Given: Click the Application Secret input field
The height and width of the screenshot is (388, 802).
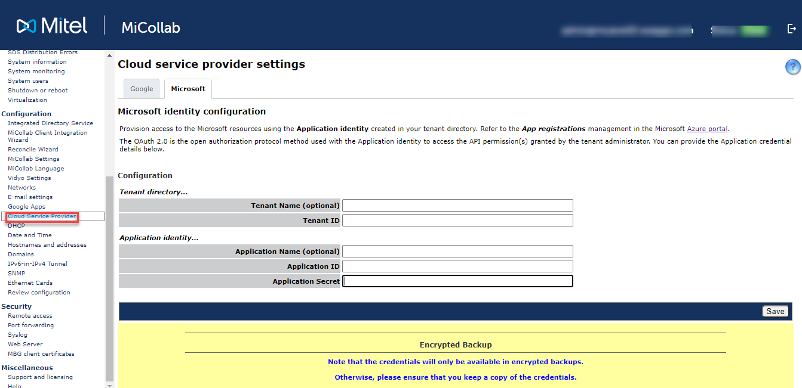Looking at the screenshot, I should coord(457,281).
